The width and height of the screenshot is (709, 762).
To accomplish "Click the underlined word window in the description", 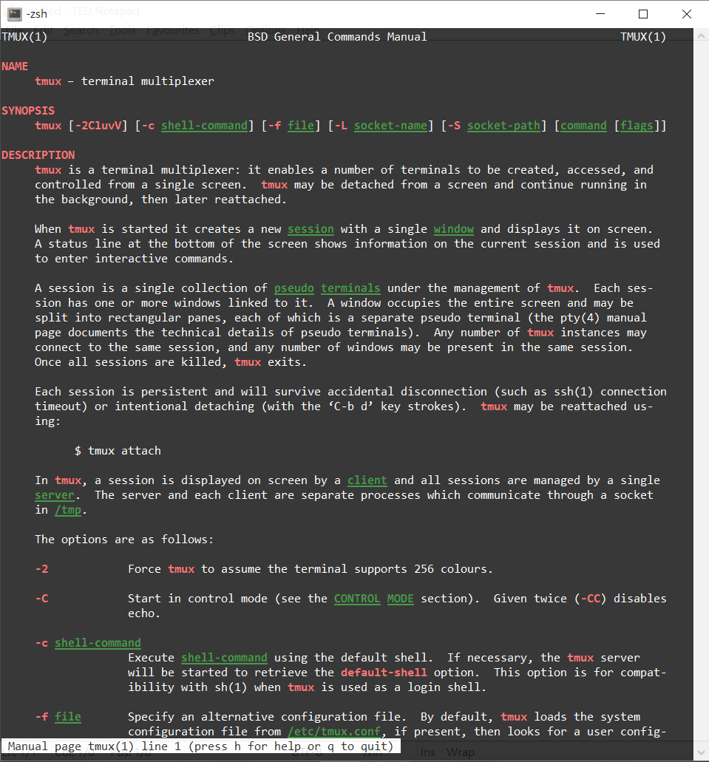I will pos(454,229).
